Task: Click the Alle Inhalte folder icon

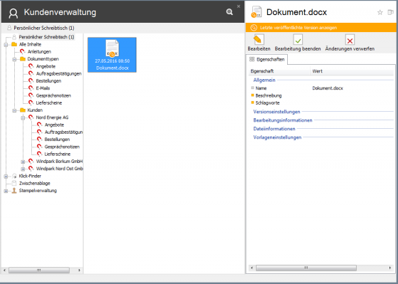Action: (14, 45)
